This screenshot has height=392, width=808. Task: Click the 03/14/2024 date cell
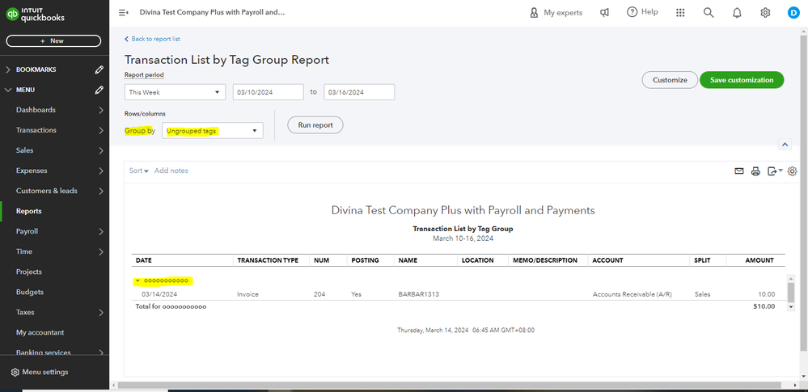[x=159, y=295]
